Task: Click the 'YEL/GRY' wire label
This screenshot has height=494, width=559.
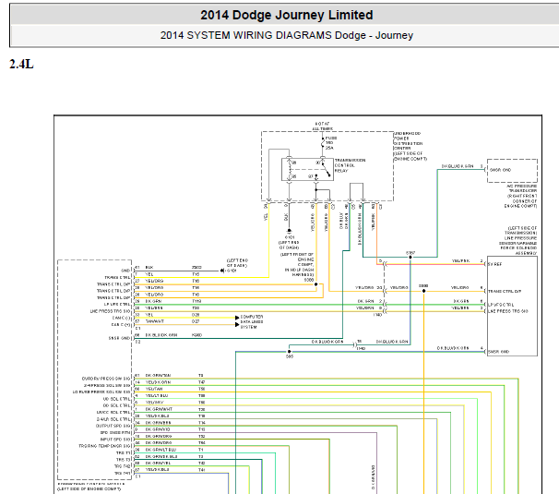Action: 154,403
